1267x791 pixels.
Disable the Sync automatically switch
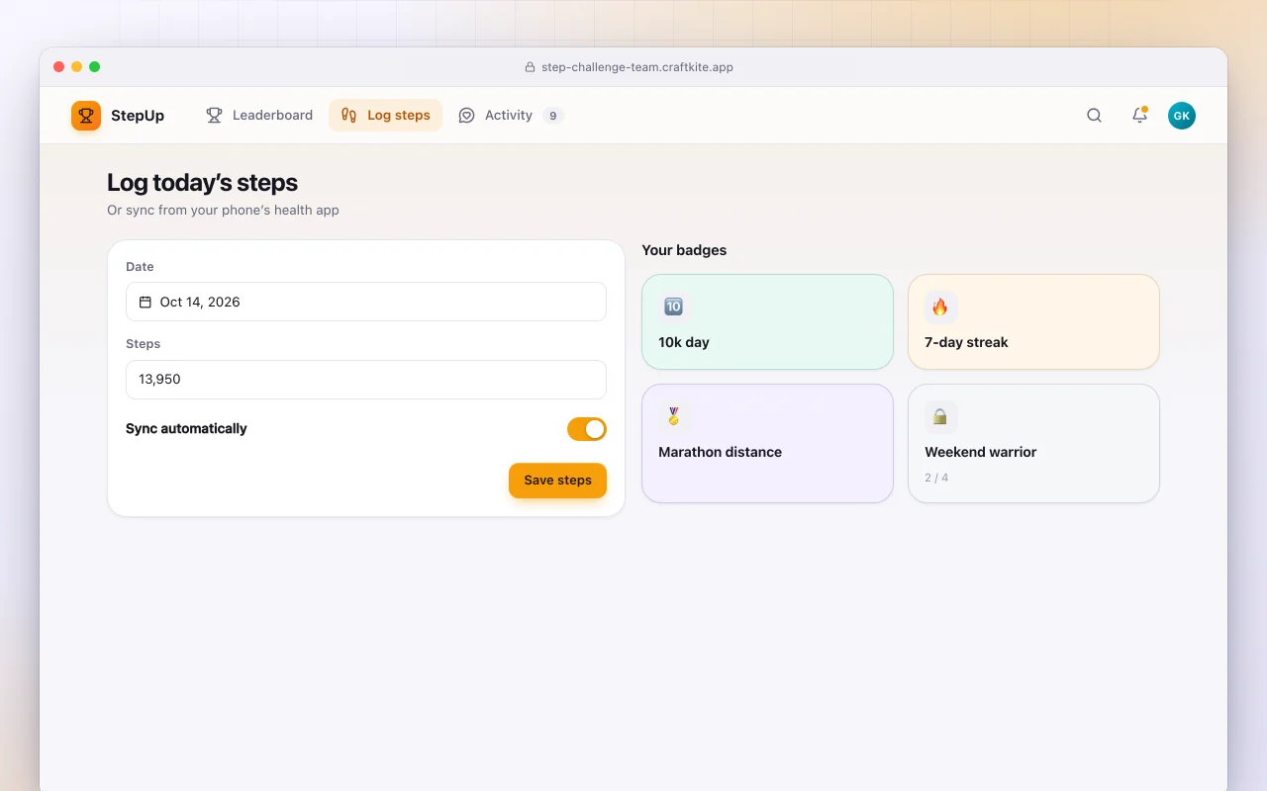(x=587, y=429)
